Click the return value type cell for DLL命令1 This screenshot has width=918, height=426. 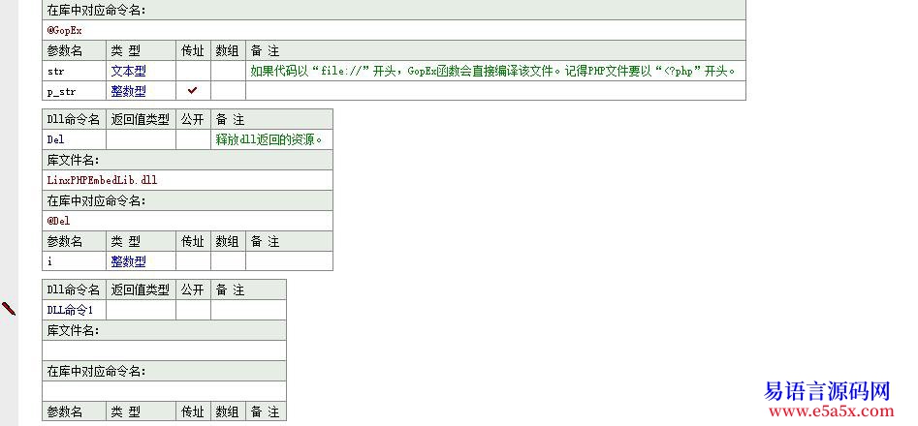click(141, 310)
